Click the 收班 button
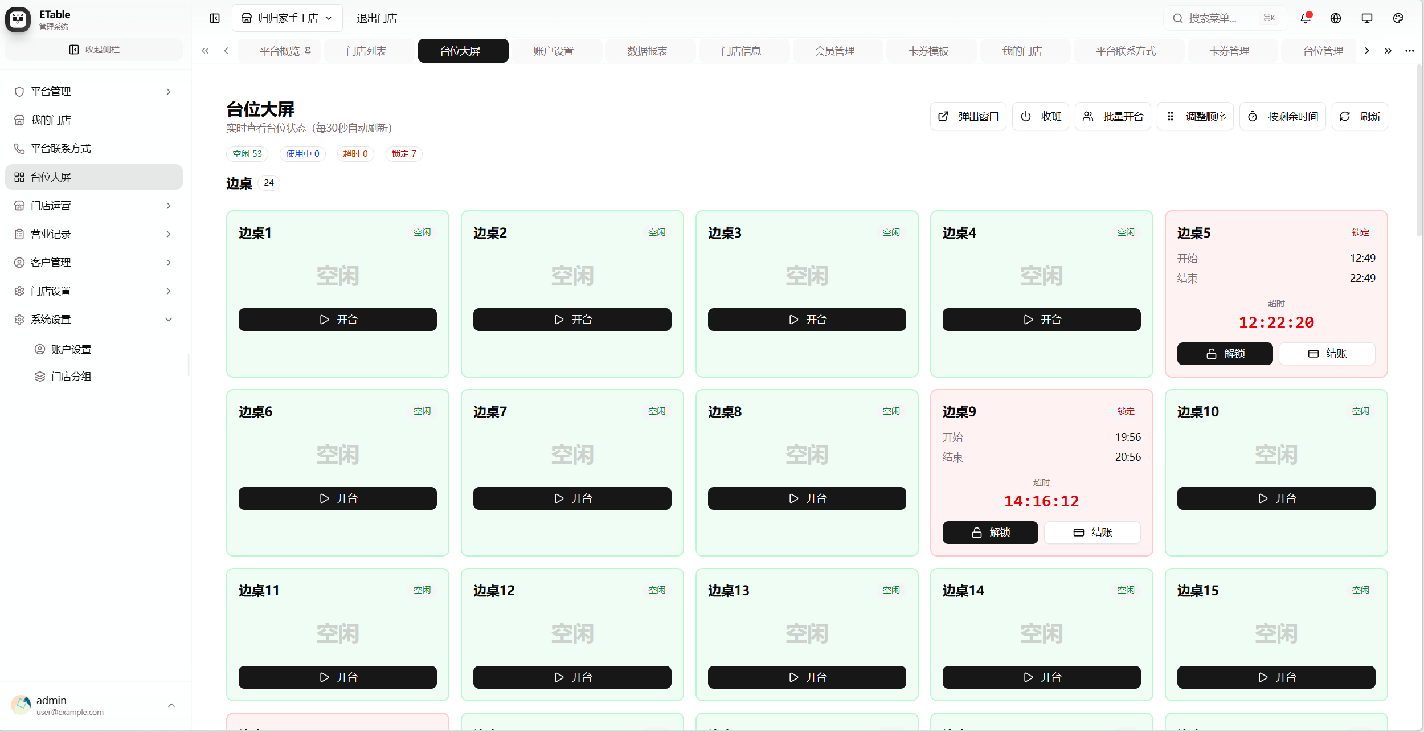 (x=1041, y=116)
